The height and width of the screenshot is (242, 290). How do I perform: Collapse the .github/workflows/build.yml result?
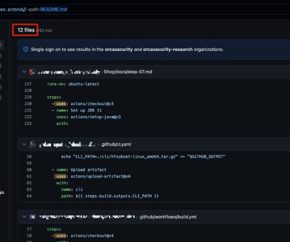pyautogui.click(x=24, y=217)
